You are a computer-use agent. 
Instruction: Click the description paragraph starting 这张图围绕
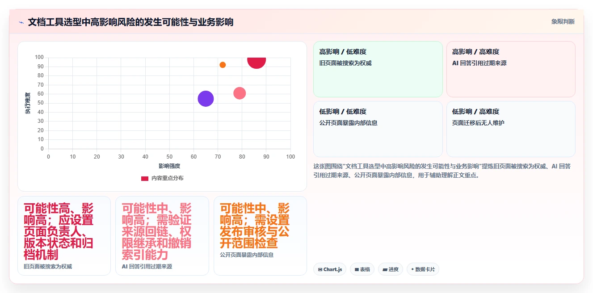[x=442, y=171]
